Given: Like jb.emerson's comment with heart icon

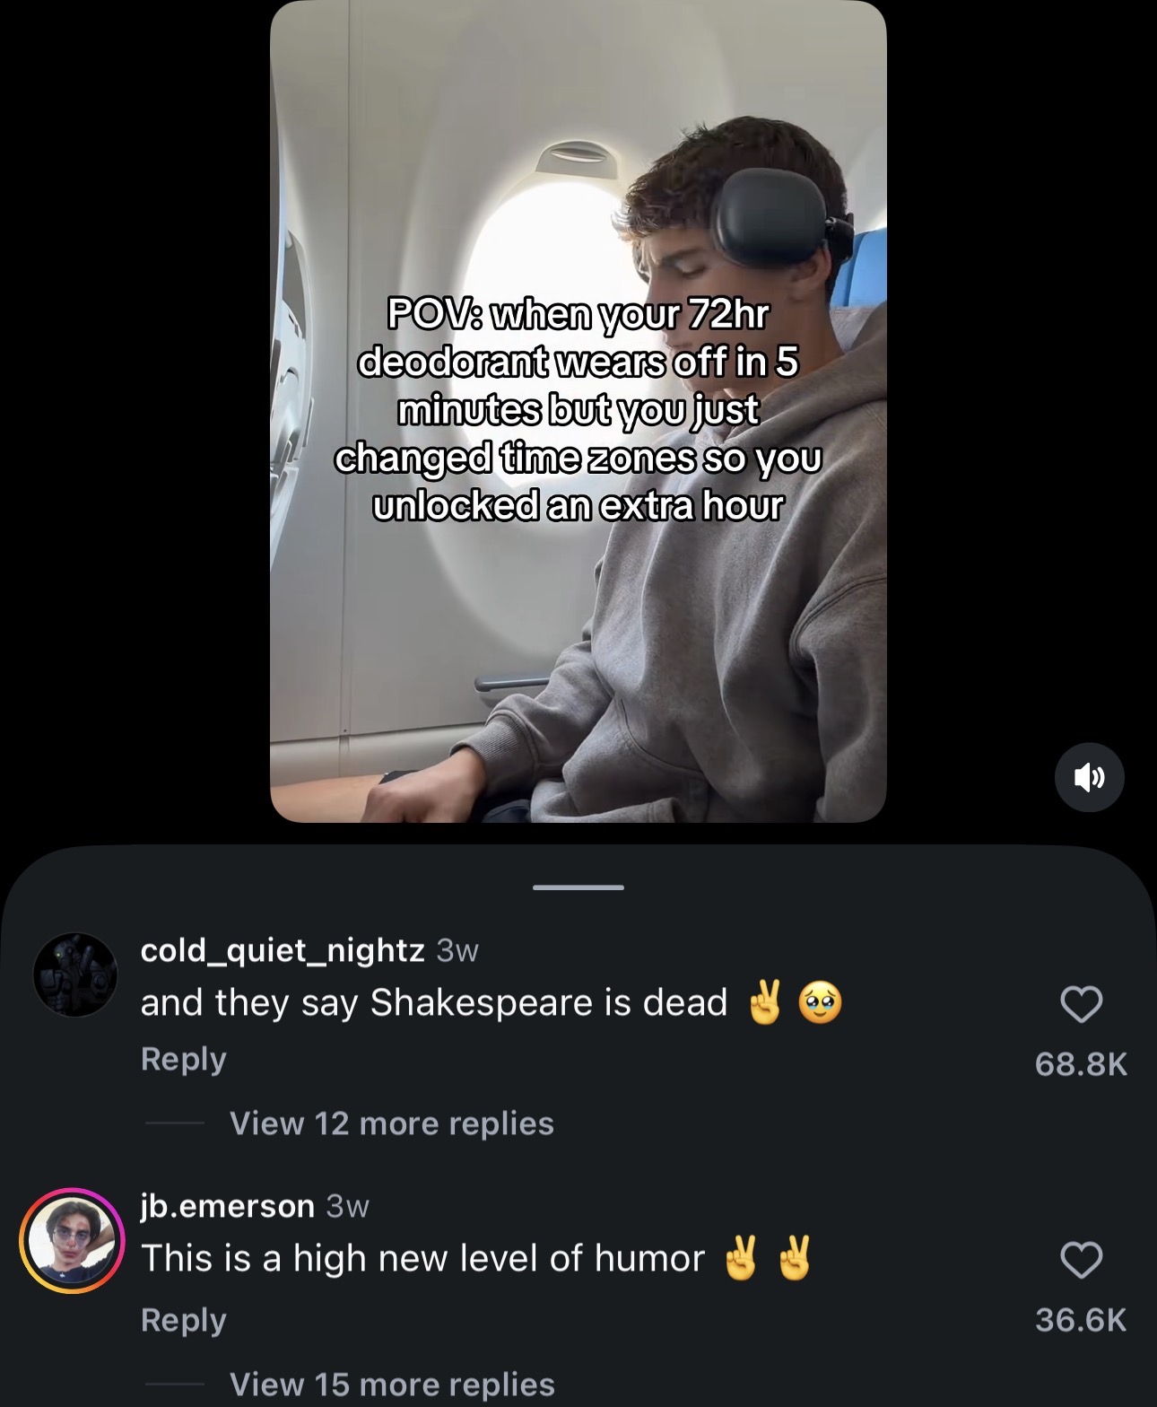Looking at the screenshot, I should pos(1081,1260).
